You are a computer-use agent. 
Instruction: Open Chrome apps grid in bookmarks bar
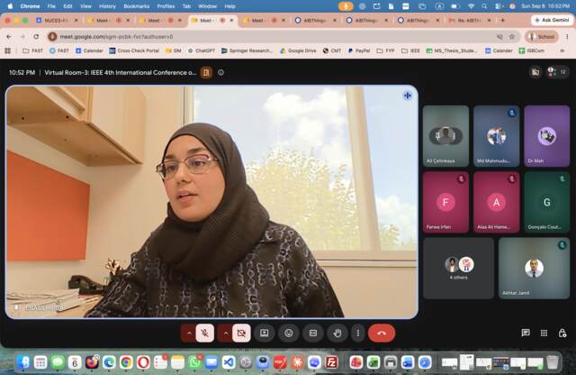pyautogui.click(x=8, y=50)
